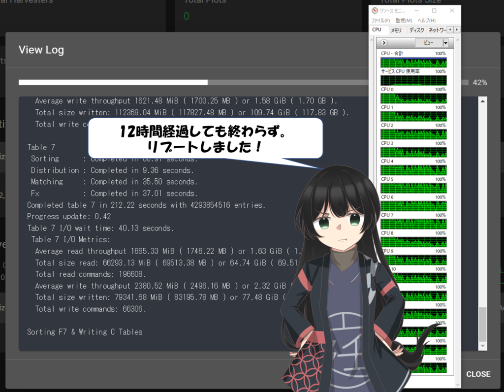Click the "Distribution : Completed in 9.36 seconds." line

112,170
